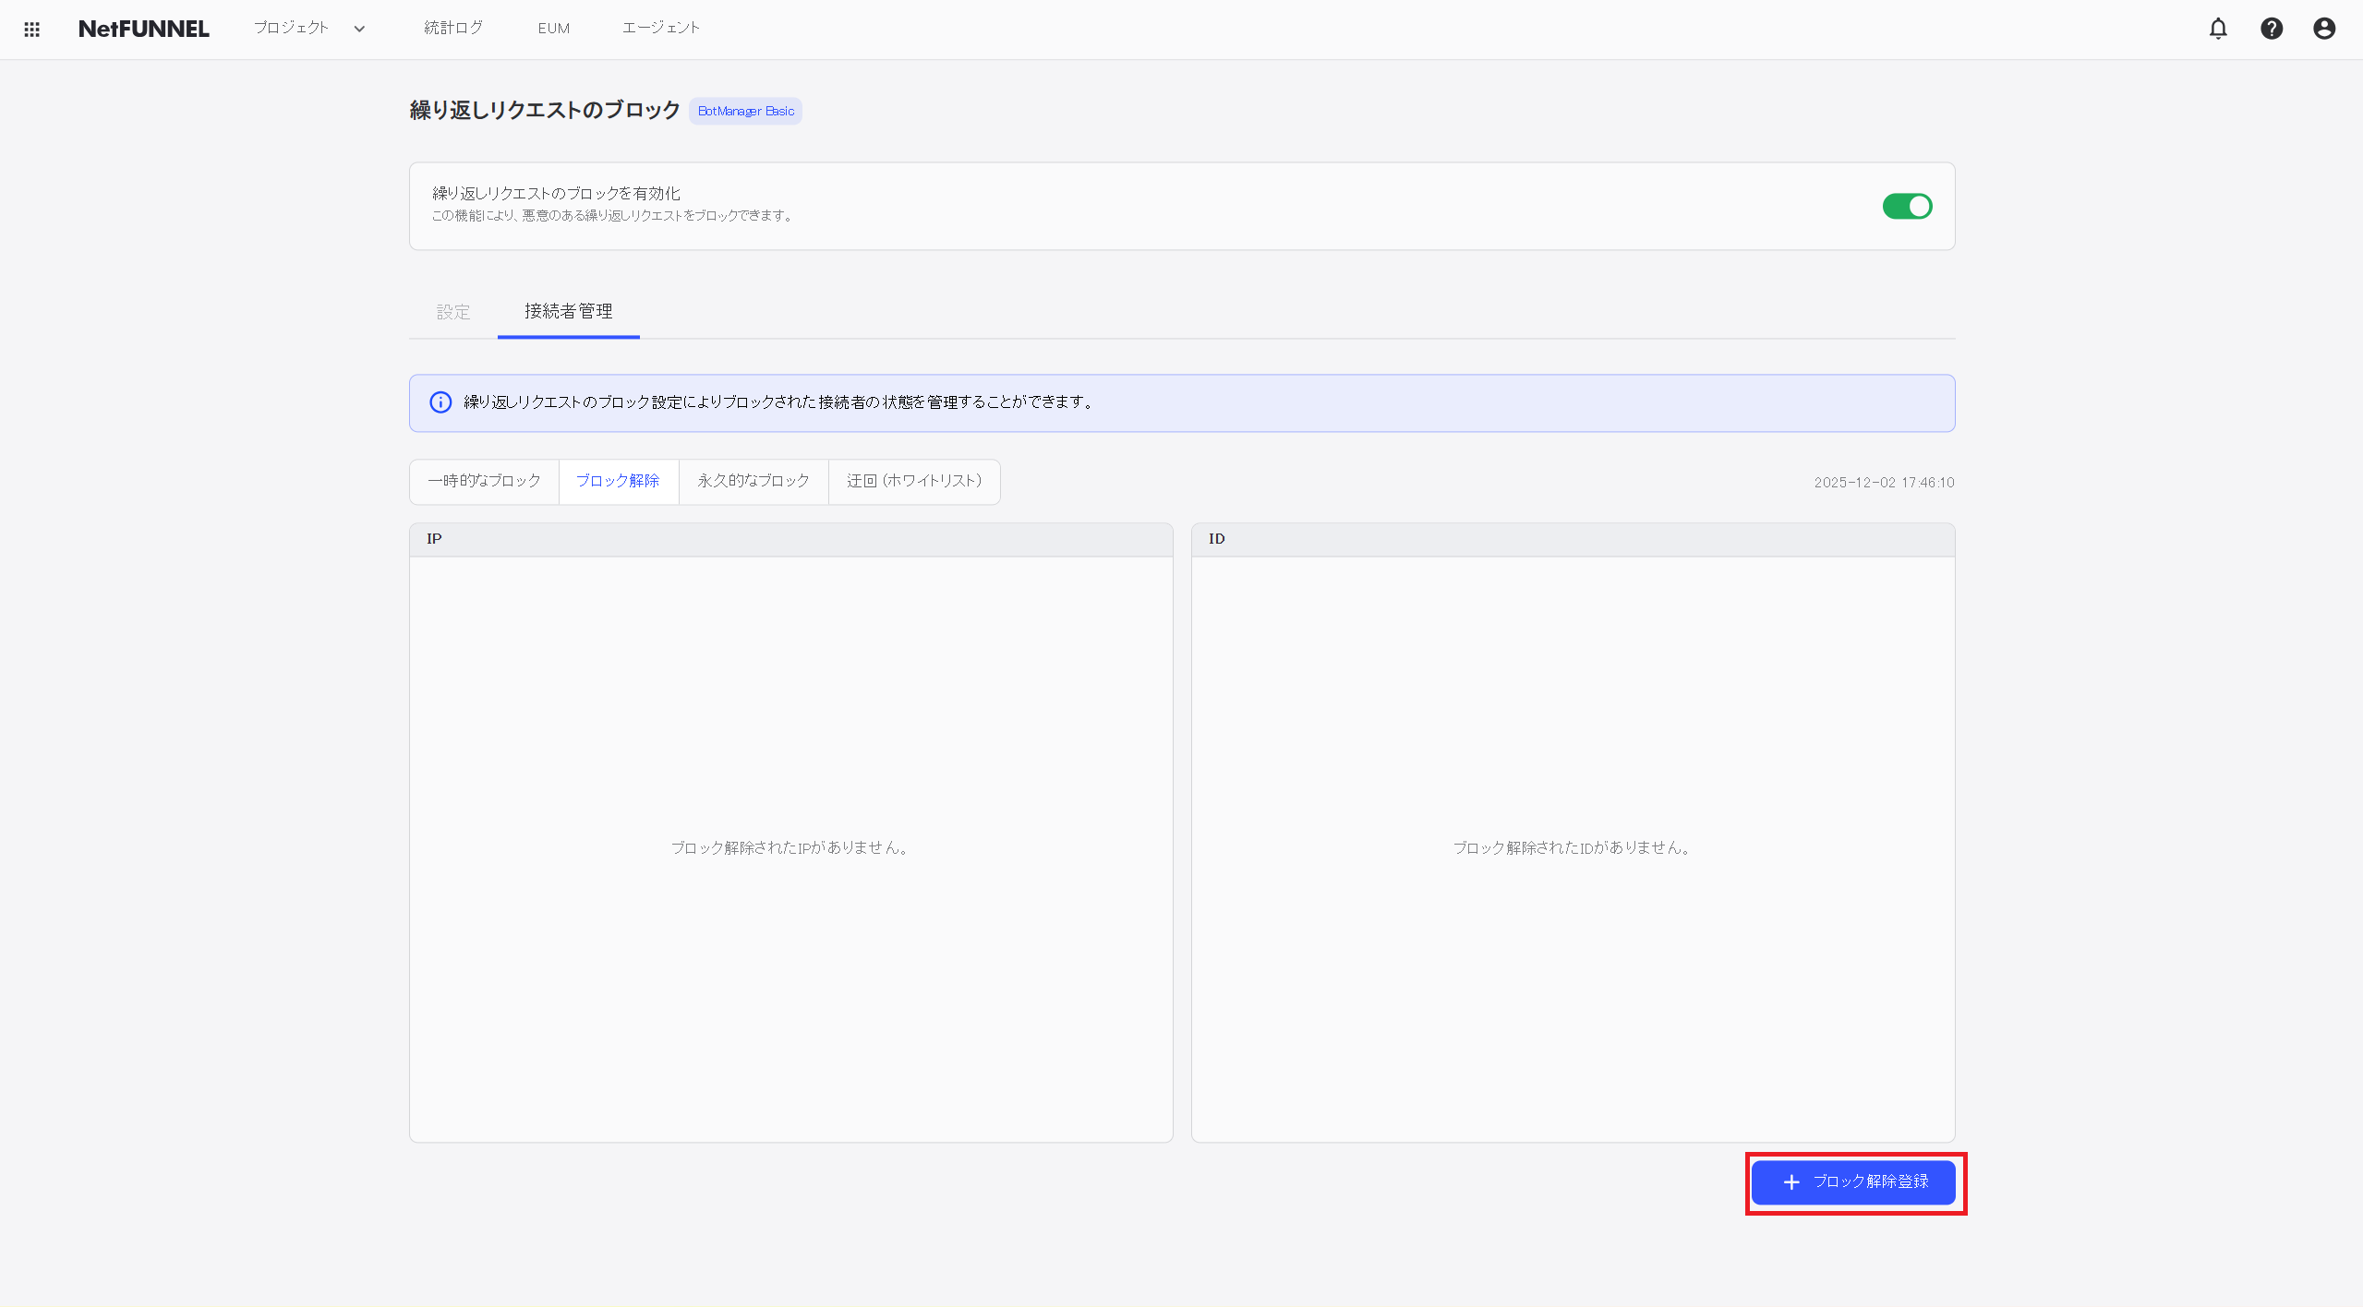Open the apps grid menu icon
The width and height of the screenshot is (2363, 1307).
[x=31, y=30]
